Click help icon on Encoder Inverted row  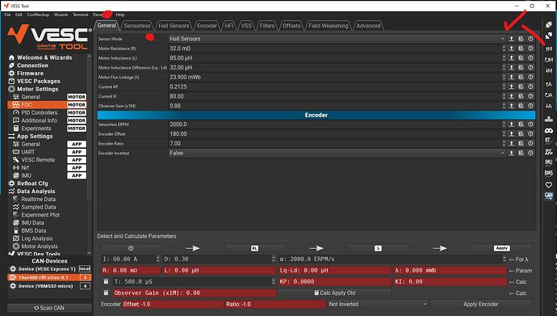[530, 154]
